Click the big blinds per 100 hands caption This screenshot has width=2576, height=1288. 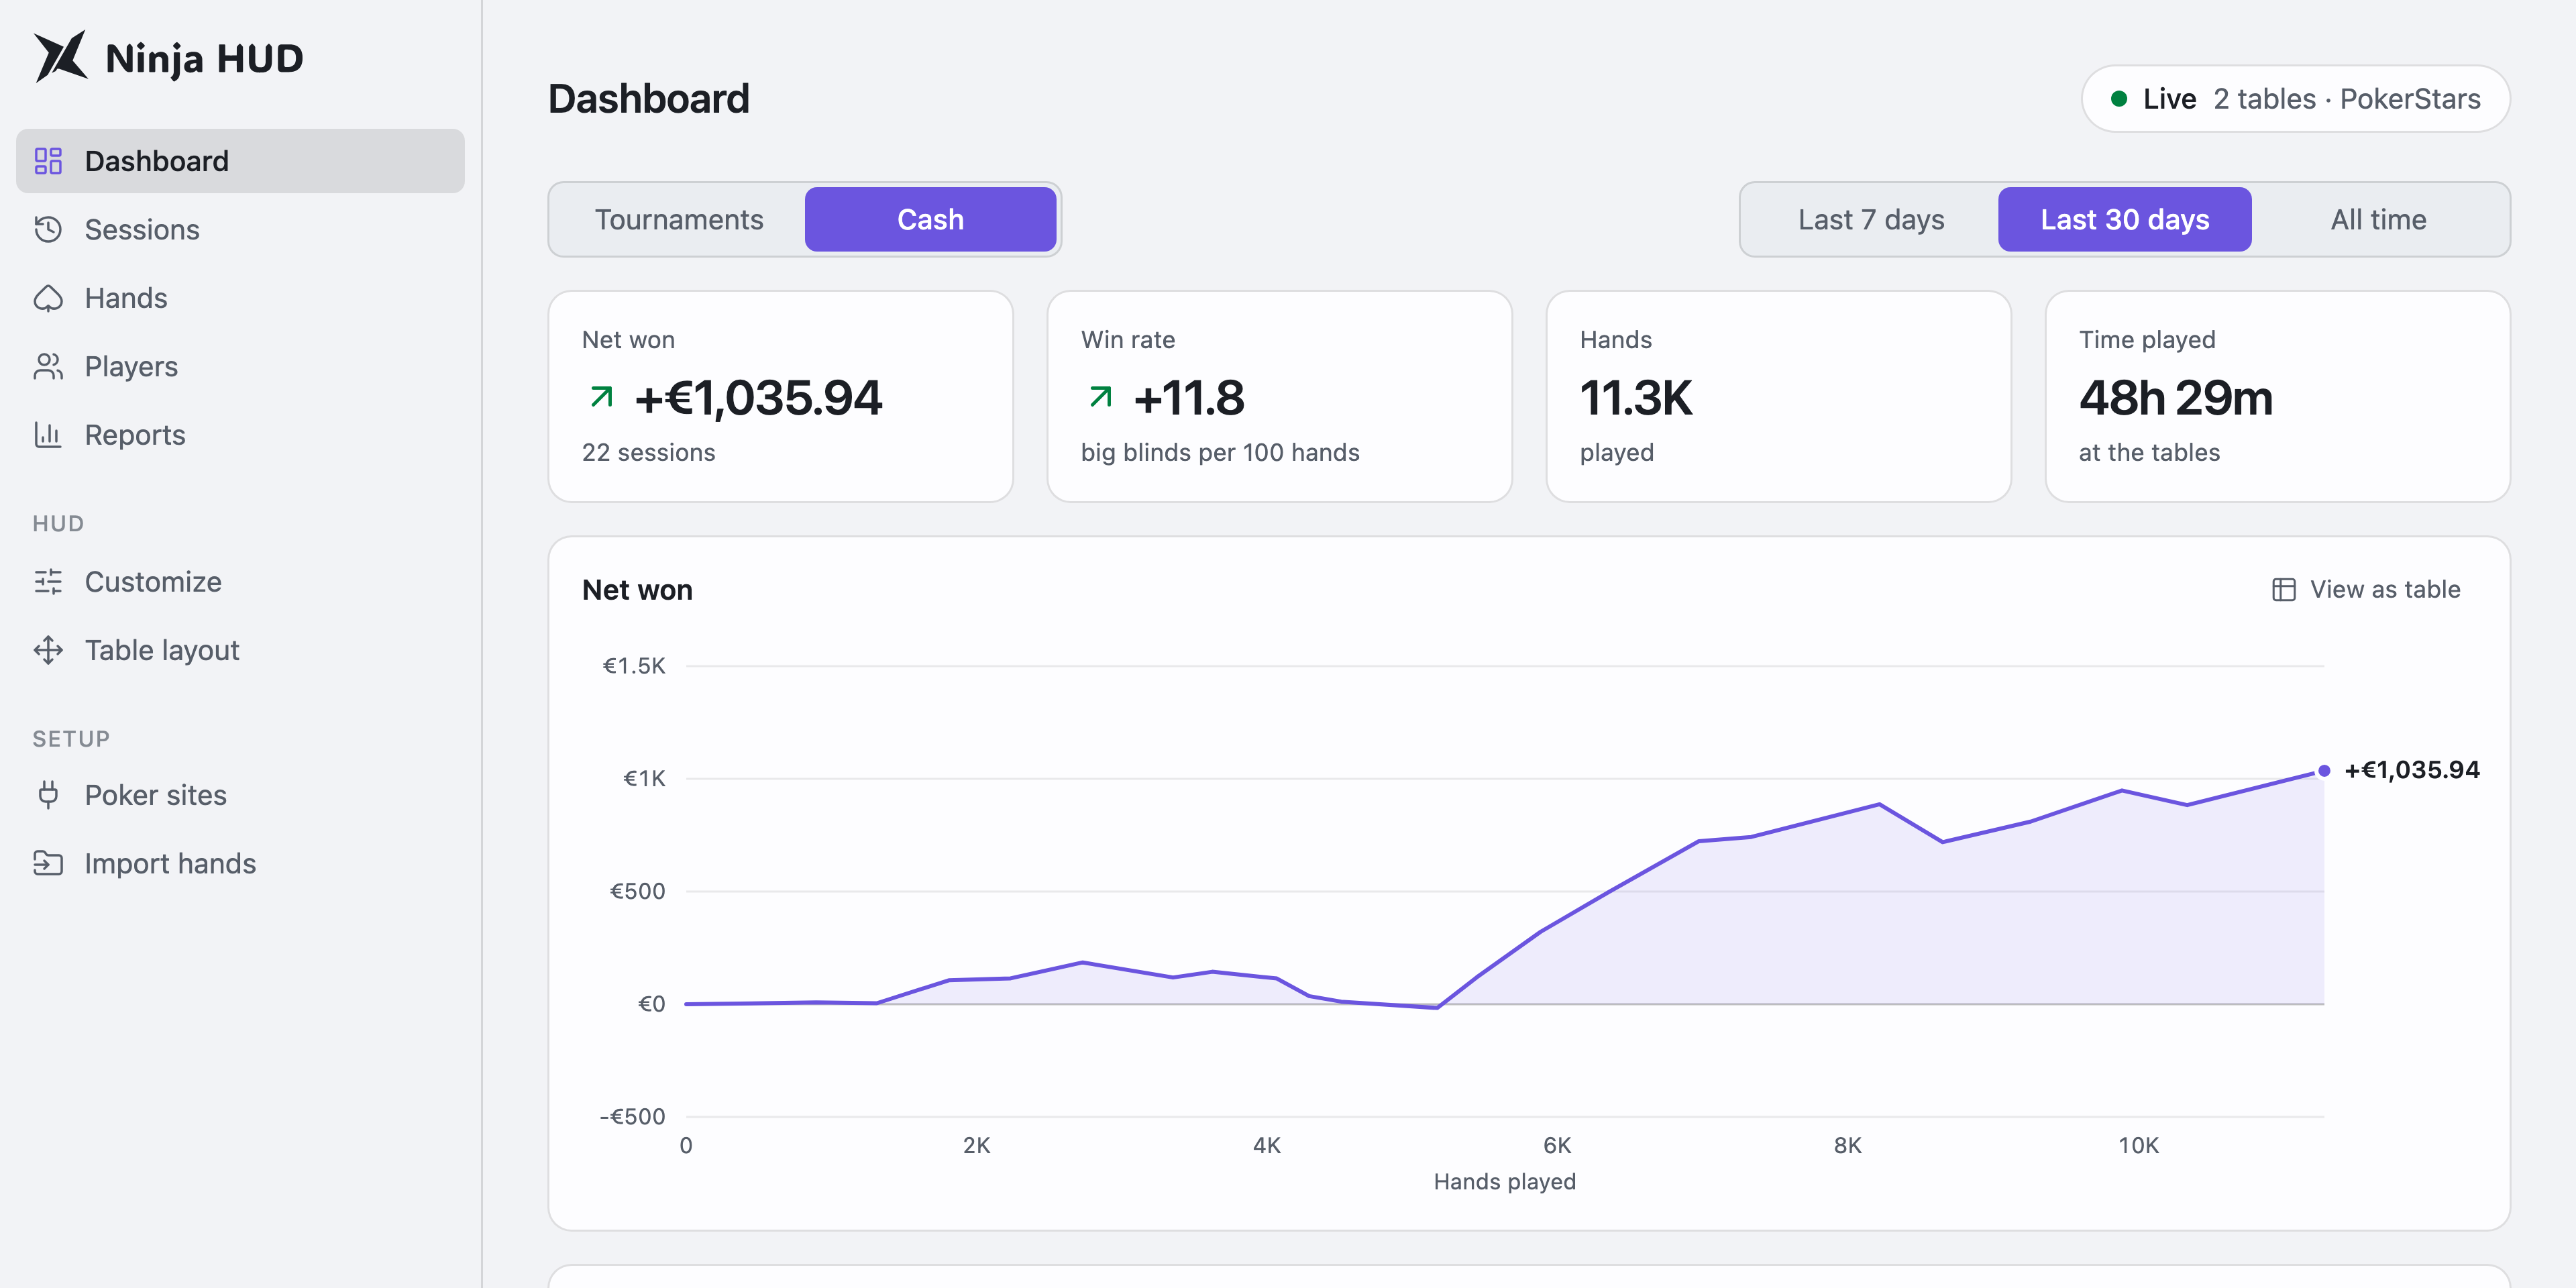coord(1220,452)
